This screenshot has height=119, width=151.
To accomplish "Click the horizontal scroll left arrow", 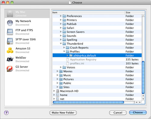I will point(137,102).
